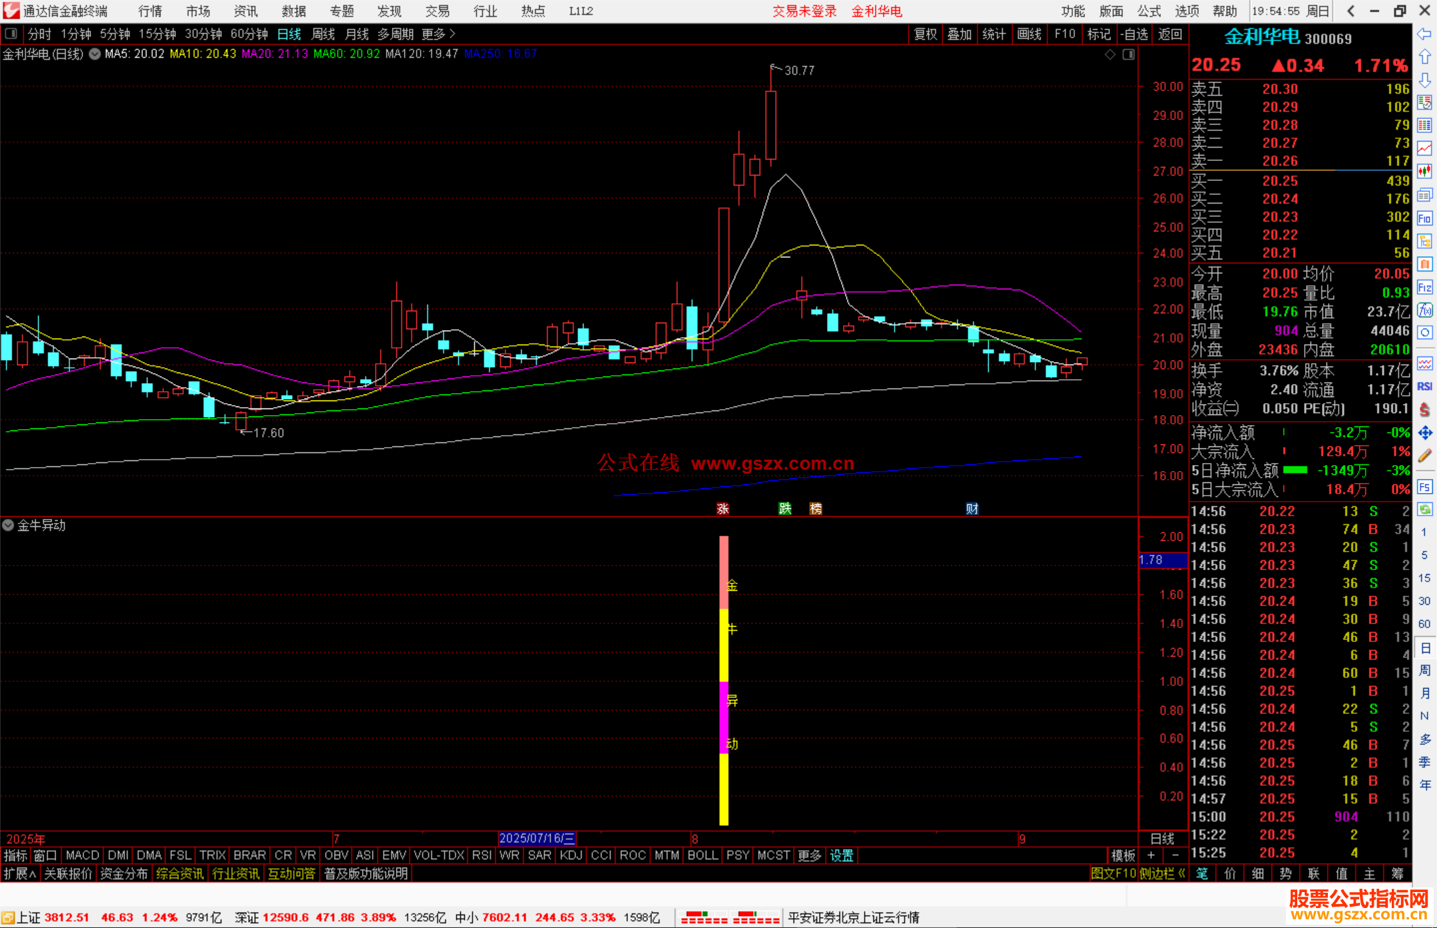Open the 行情 menu
The height and width of the screenshot is (928, 1437).
150,11
